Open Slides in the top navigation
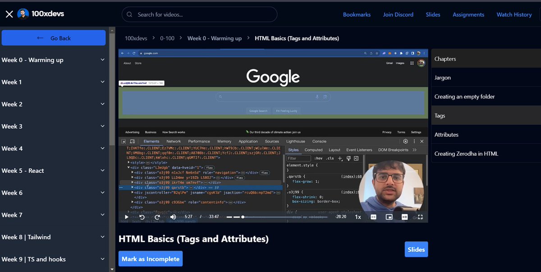The height and width of the screenshot is (272, 541). coord(433,14)
